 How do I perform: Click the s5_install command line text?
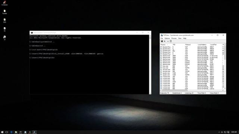pos(66,54)
